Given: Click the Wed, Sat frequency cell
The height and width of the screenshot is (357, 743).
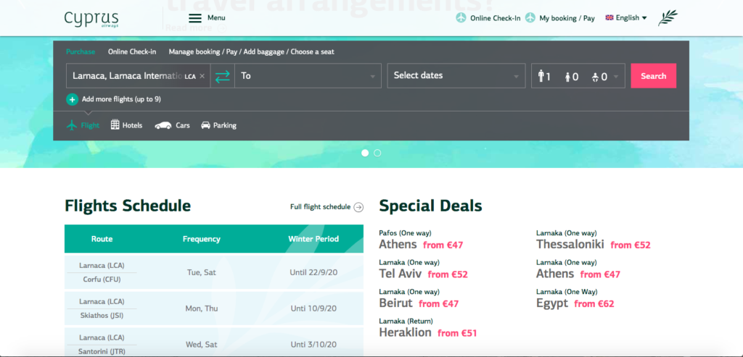Looking at the screenshot, I should 202,345.
